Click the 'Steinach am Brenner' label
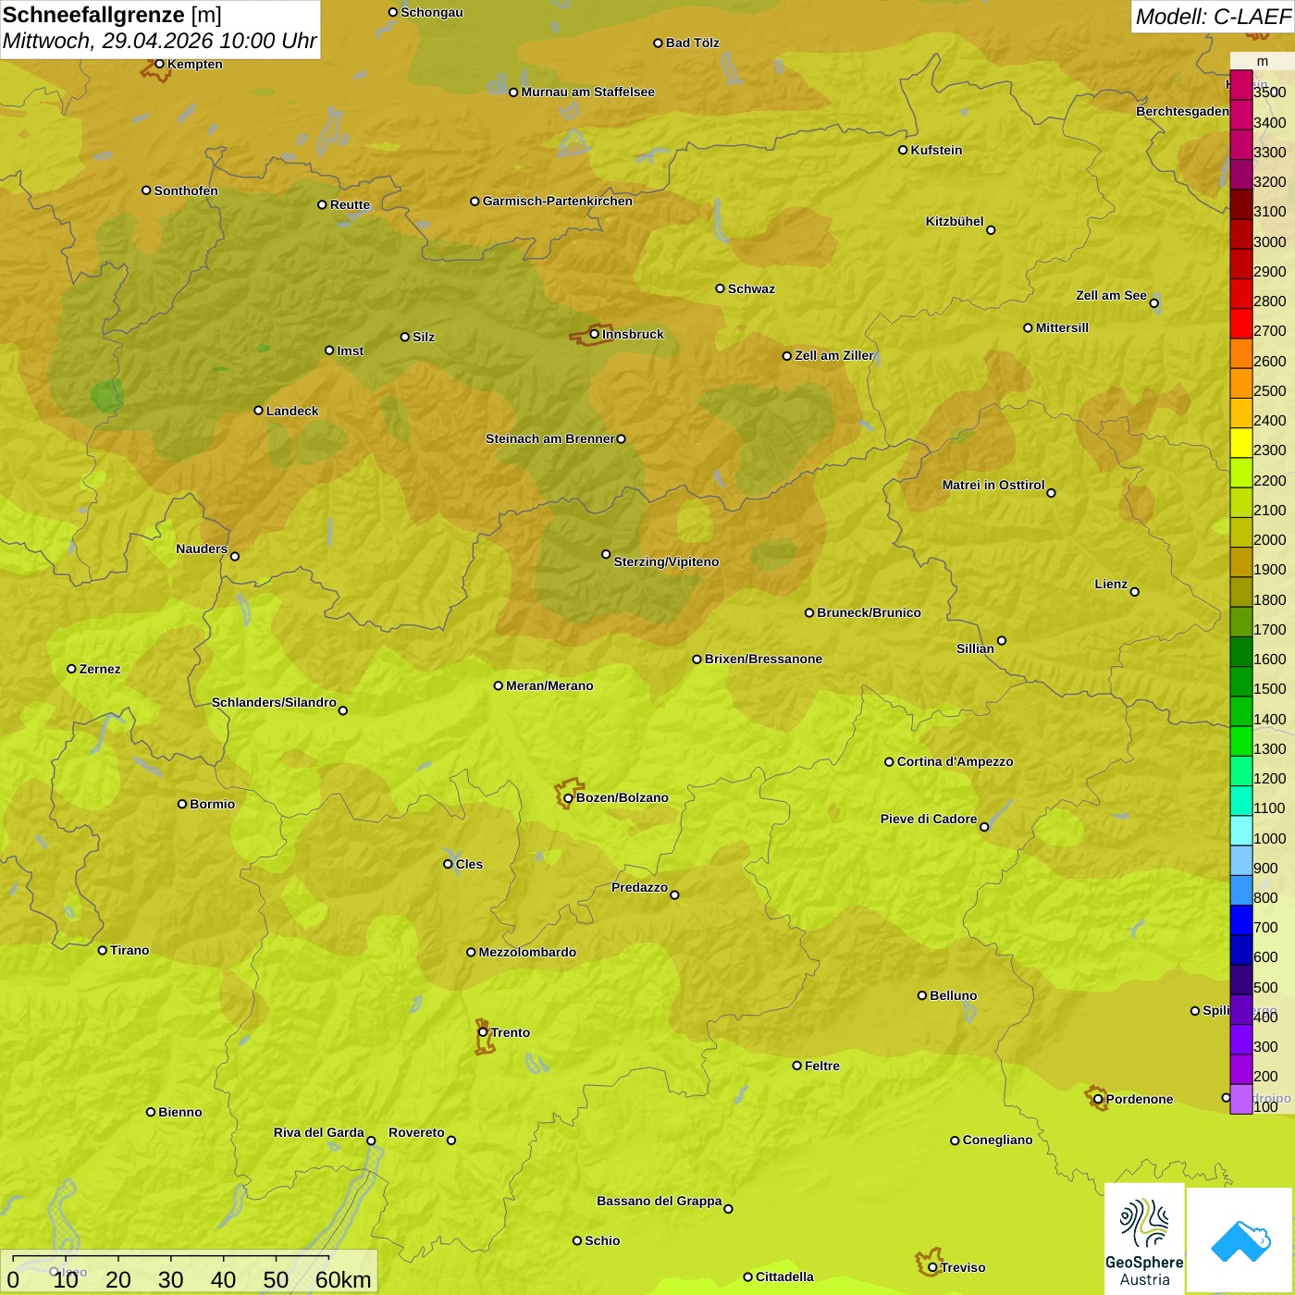Viewport: 1295px width, 1295px height. 549,438
